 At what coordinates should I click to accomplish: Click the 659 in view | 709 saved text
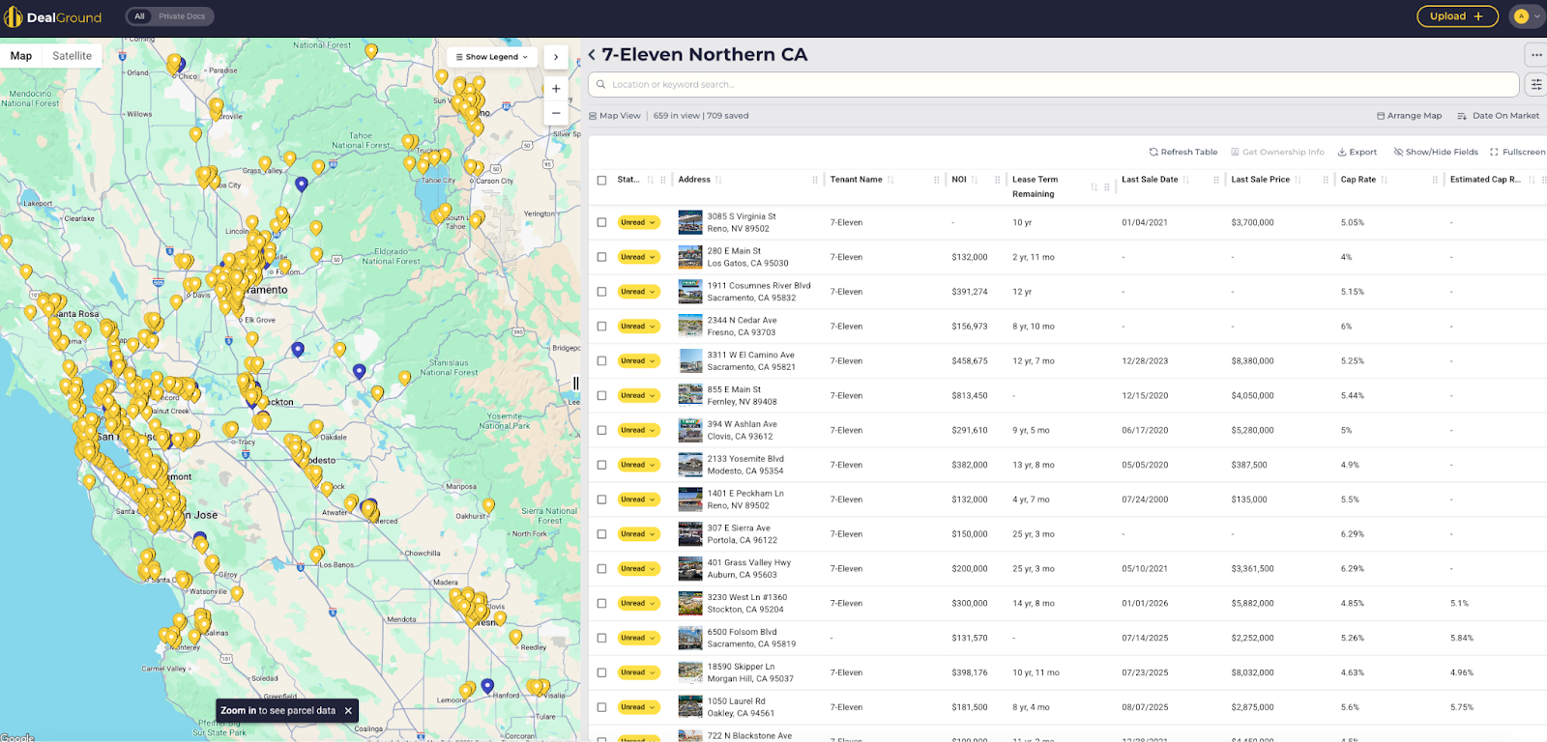701,116
